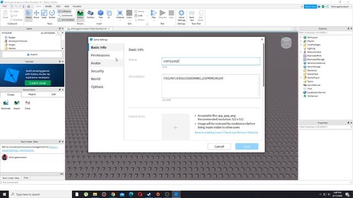The height and width of the screenshot is (198, 353).
Task: Switch to Region tab in Terrain Editor
Action: pos(32,95)
